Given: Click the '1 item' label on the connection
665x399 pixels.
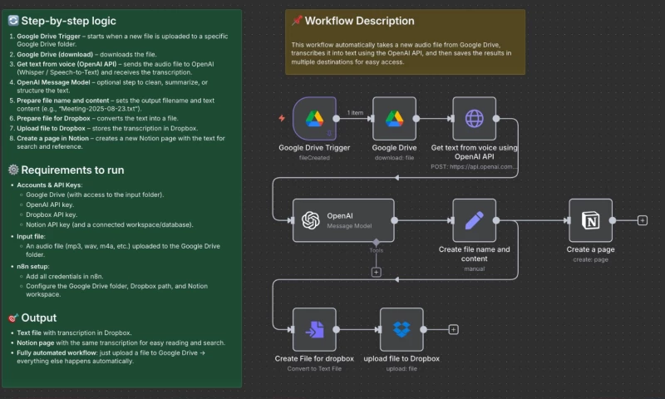Looking at the screenshot, I should coord(356,113).
